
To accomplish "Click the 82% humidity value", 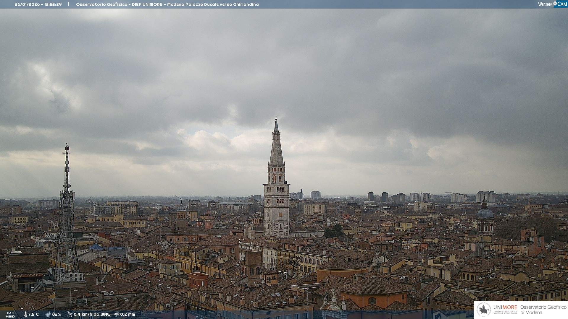I will [57, 315].
